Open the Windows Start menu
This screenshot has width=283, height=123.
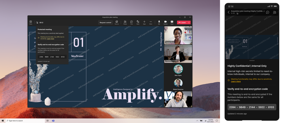tap(3, 121)
